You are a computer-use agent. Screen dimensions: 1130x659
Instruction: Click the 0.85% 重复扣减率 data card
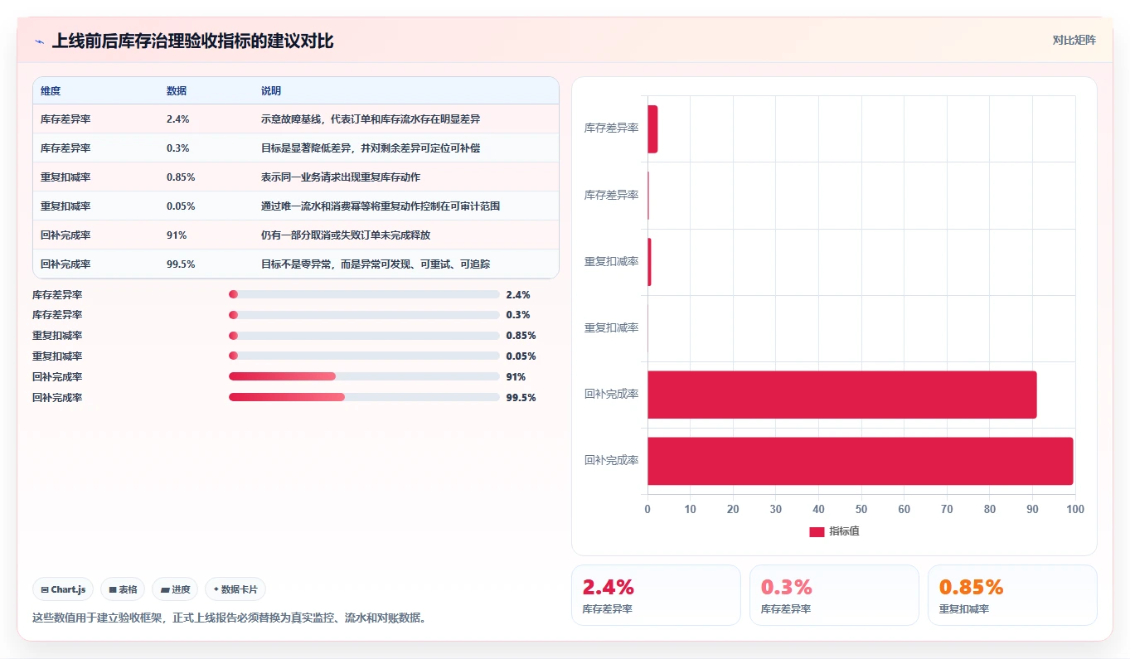coord(1012,595)
